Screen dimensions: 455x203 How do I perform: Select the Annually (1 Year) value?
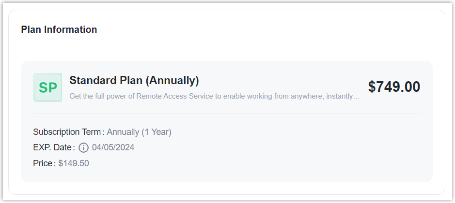pos(139,132)
